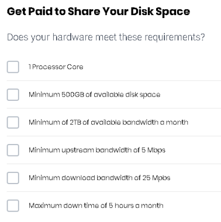Click the '1 Processor Core' label text
The width and height of the screenshot is (221, 222).
[x=56, y=67]
